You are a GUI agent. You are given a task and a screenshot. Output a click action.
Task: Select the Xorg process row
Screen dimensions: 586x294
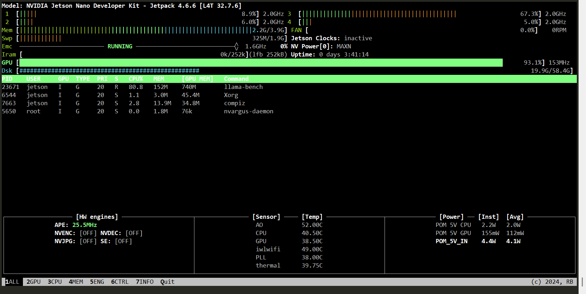(289, 95)
